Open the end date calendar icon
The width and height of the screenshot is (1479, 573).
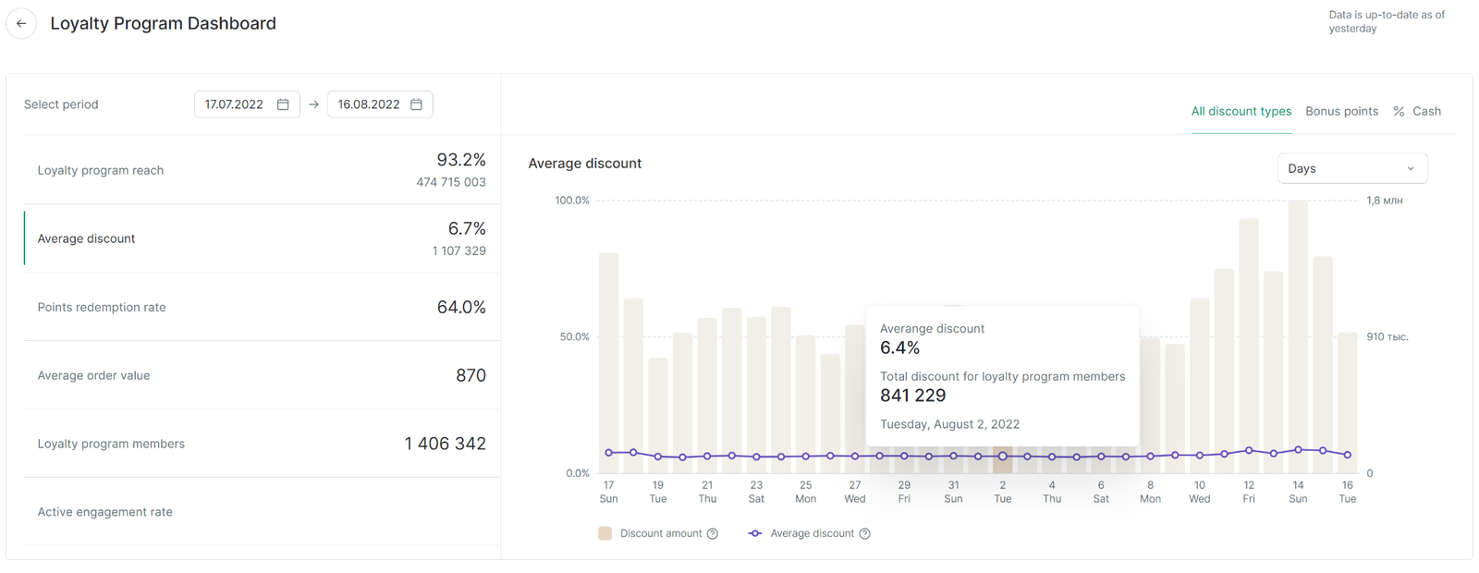(416, 104)
